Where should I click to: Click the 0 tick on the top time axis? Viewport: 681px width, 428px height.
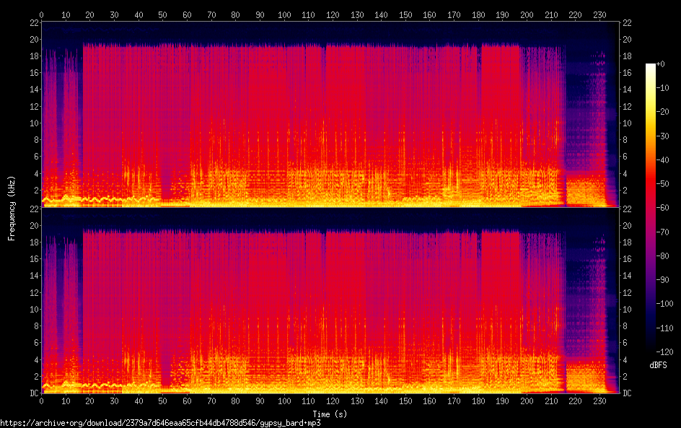tap(42, 14)
